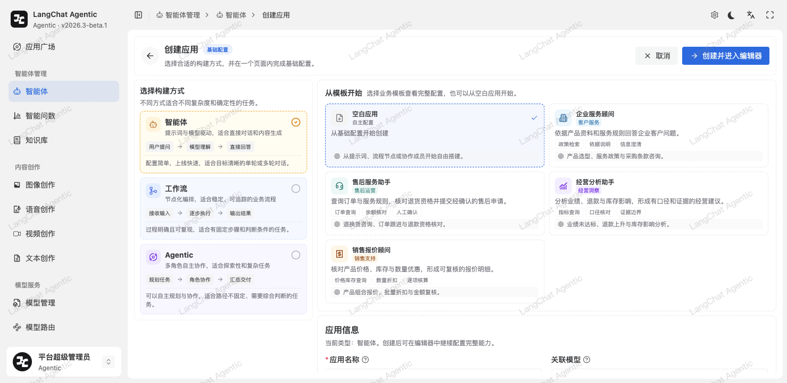Click 创建并进入编辑器 button

click(726, 56)
